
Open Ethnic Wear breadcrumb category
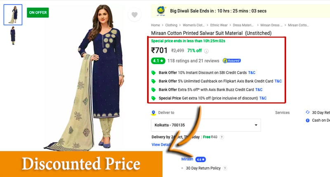(219, 25)
